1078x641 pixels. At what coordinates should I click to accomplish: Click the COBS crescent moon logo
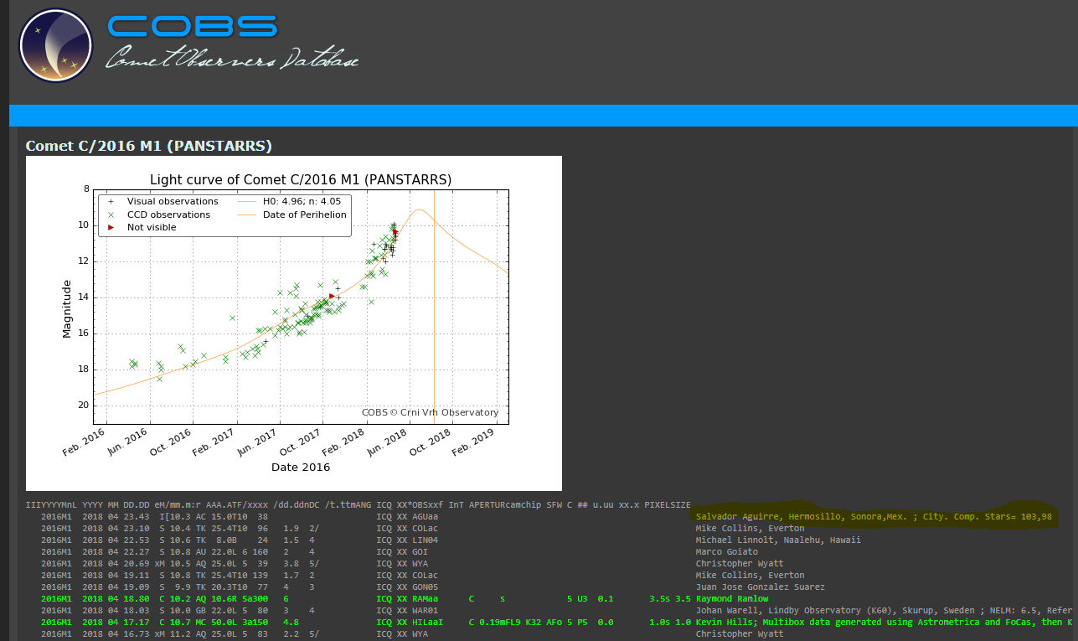[56, 46]
